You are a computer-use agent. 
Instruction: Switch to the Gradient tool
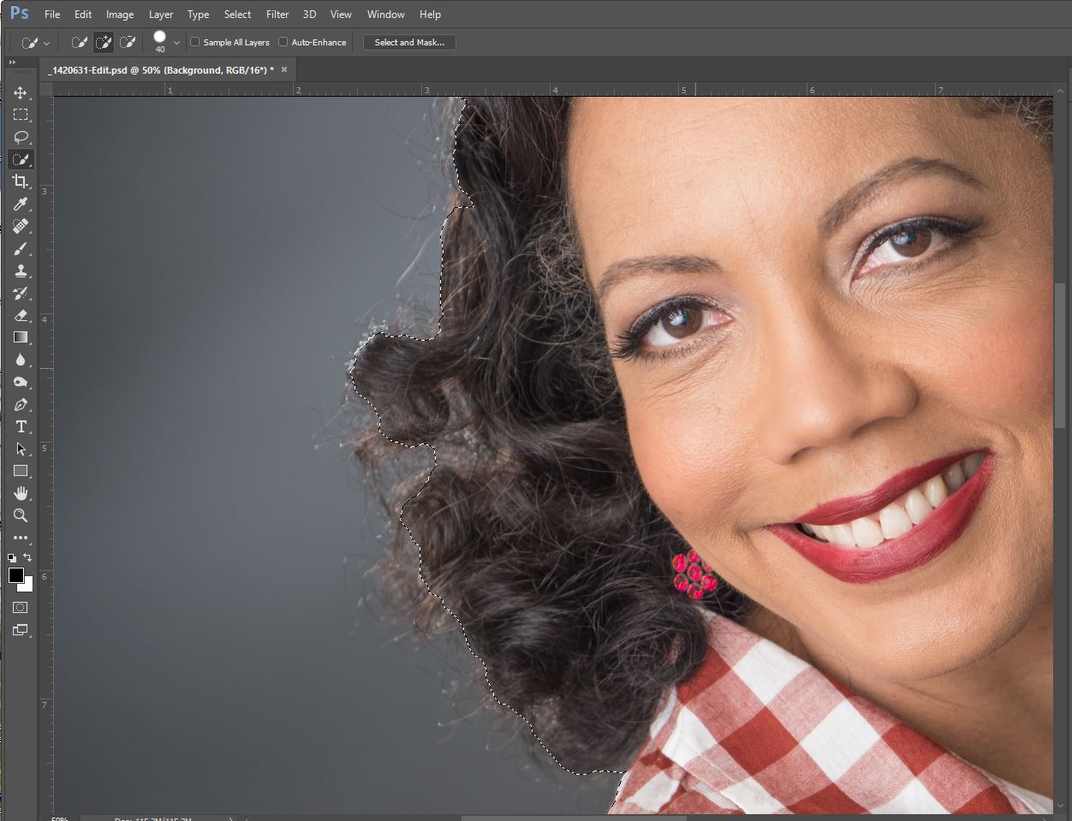21,337
